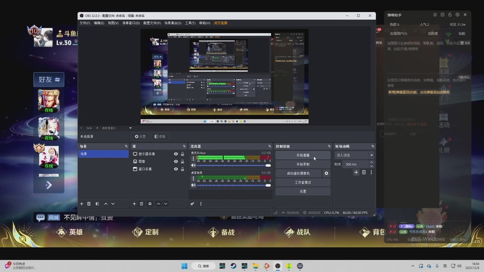Open the Edit (E) menu
This screenshot has height=272, width=484.
click(x=99, y=23)
